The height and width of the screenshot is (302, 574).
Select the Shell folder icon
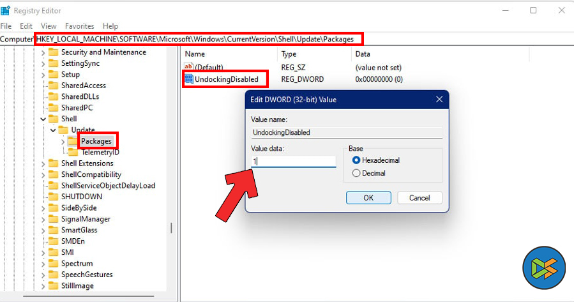tap(54, 119)
